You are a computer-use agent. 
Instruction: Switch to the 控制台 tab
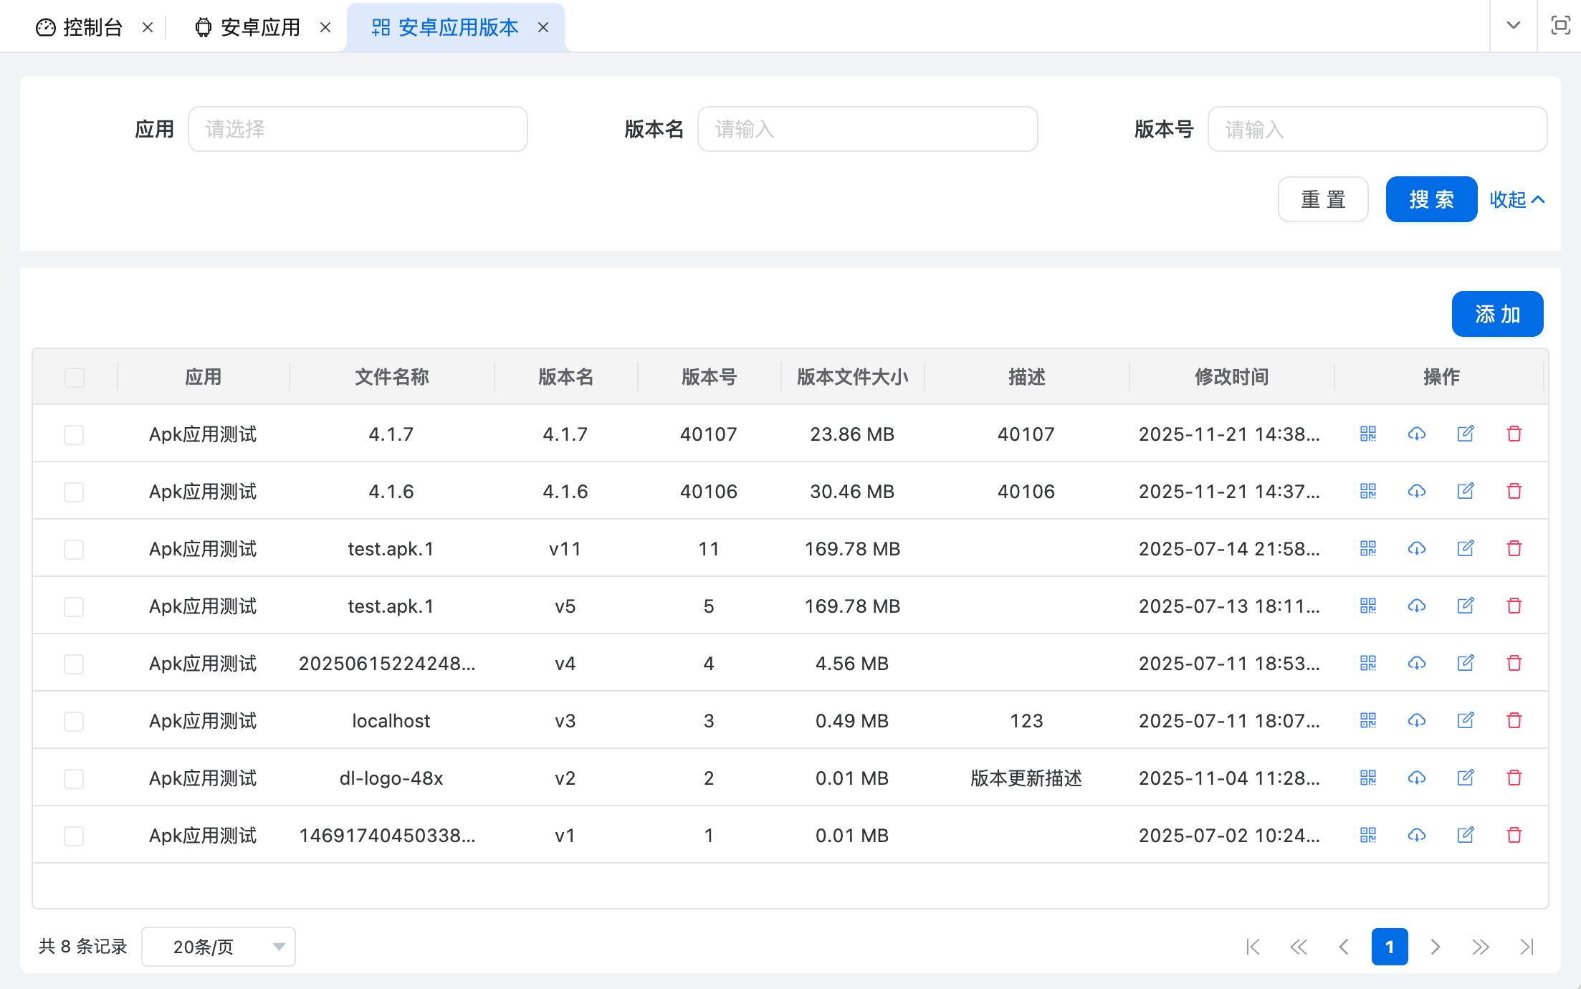tap(91, 26)
